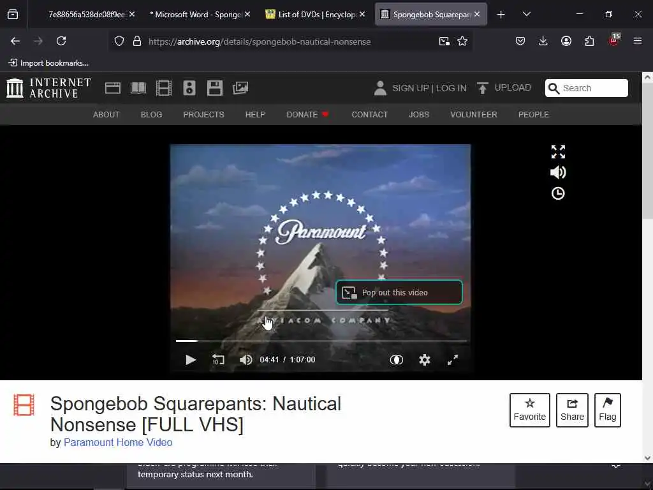Bookmark this page with star icon
The width and height of the screenshot is (653, 490).
coord(462,41)
